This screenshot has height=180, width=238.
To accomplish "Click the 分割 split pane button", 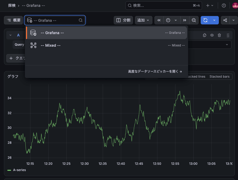I will coord(123,20).
